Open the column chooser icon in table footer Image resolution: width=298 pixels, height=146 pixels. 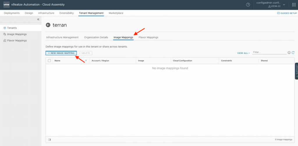[x=49, y=140]
